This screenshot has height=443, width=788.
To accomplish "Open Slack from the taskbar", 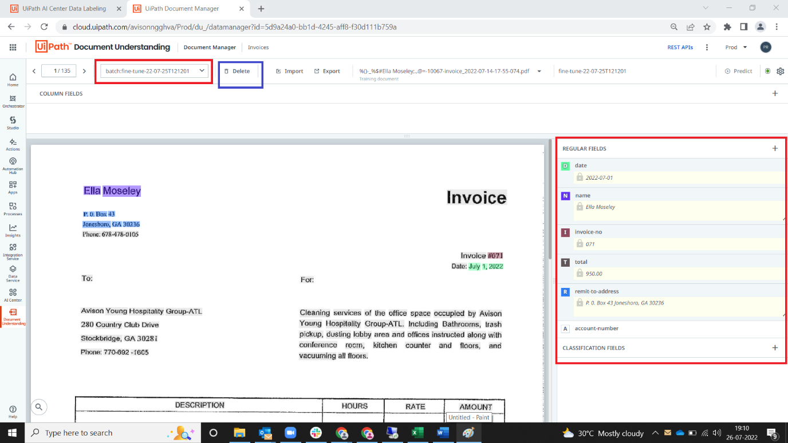I will (316, 433).
